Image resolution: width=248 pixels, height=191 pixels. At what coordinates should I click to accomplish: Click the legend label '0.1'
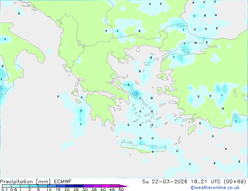pos(4,189)
